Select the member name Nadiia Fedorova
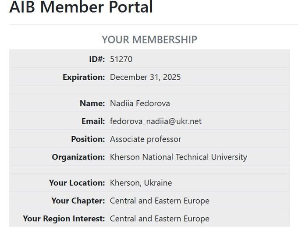 point(140,103)
